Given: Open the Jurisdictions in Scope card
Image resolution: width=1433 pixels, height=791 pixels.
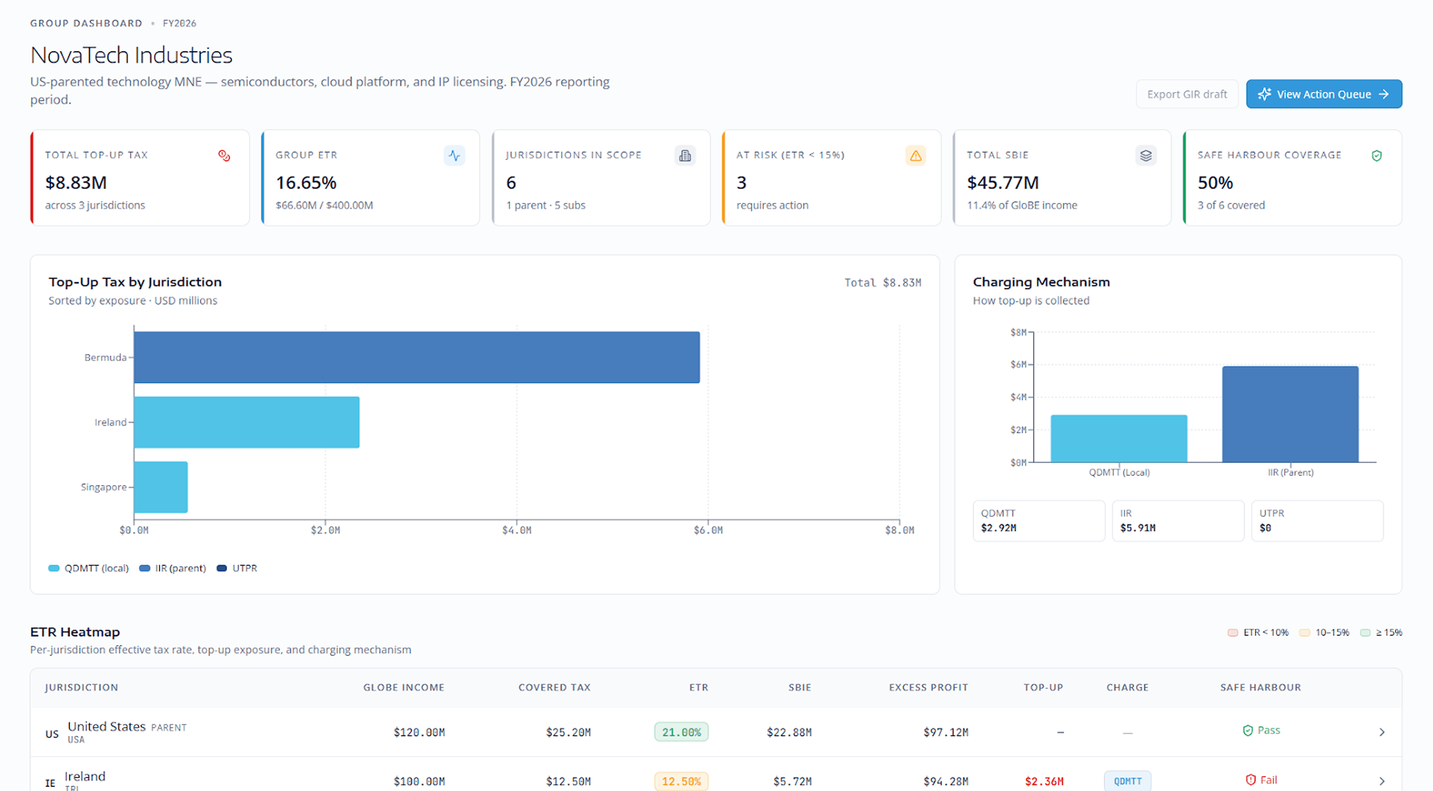Looking at the screenshot, I should [x=601, y=178].
